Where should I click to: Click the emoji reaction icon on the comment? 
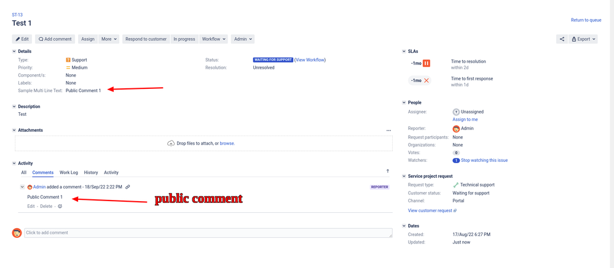tap(60, 206)
